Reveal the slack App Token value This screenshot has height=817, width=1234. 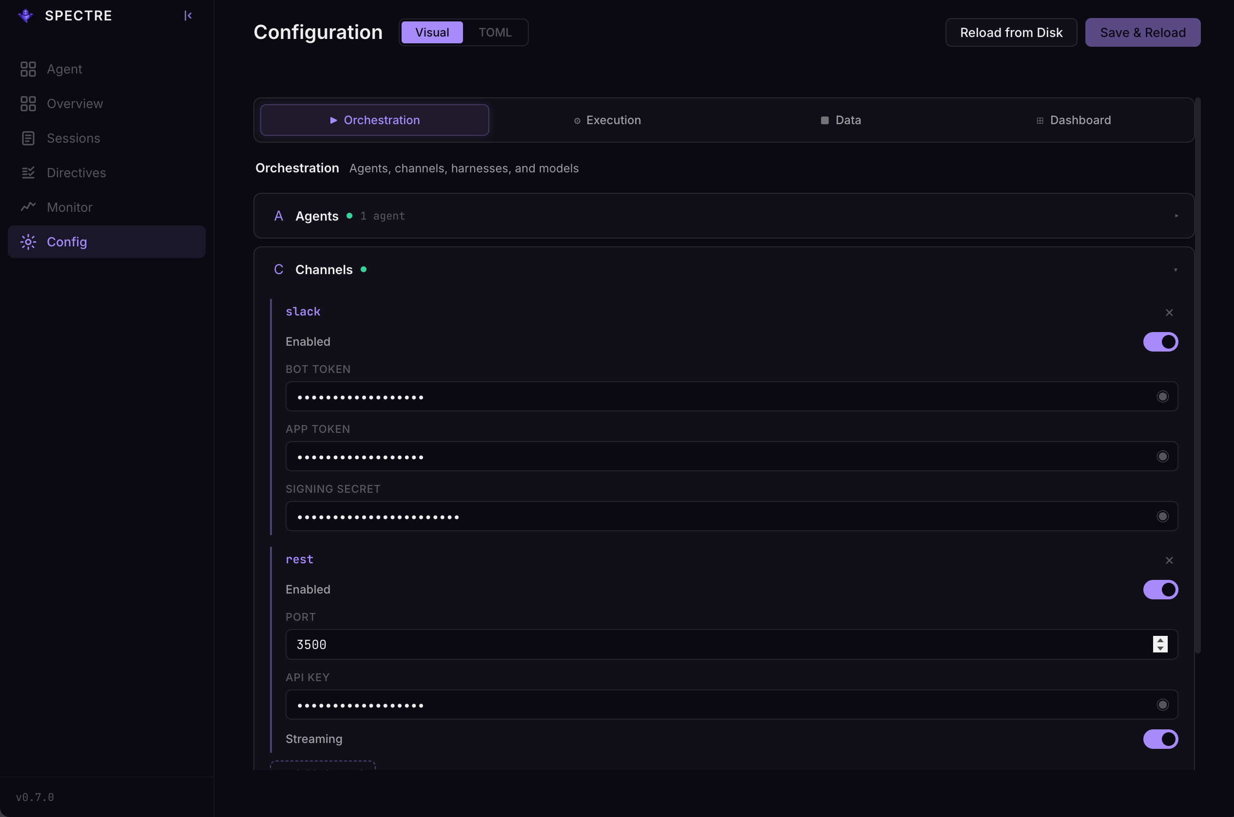tap(1162, 456)
